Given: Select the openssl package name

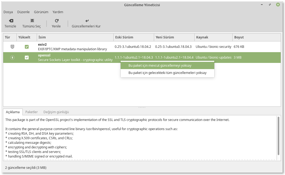Looking at the screenshot, I should (x=44, y=55).
